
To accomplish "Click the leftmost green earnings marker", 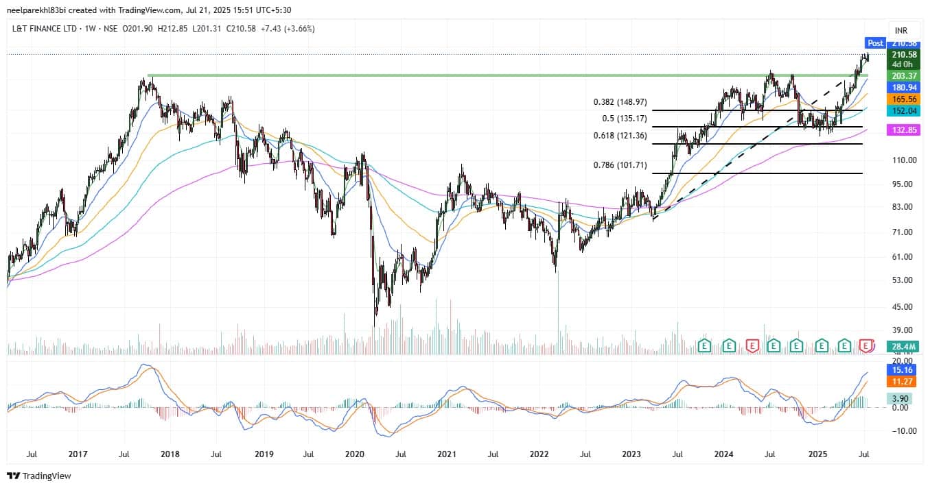I will [x=704, y=345].
